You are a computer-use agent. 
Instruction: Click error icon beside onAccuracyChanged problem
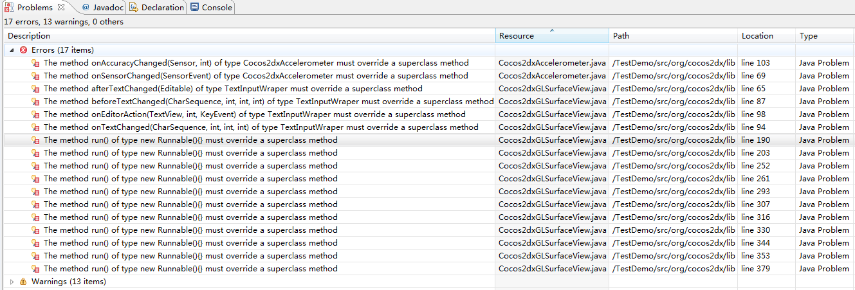pyautogui.click(x=36, y=63)
